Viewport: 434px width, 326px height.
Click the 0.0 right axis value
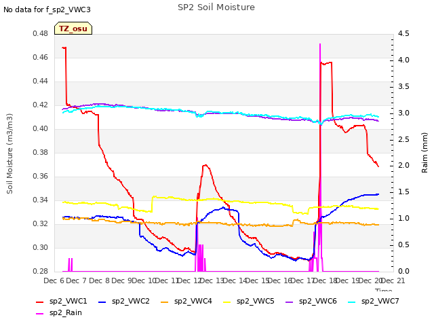tap(403, 271)
